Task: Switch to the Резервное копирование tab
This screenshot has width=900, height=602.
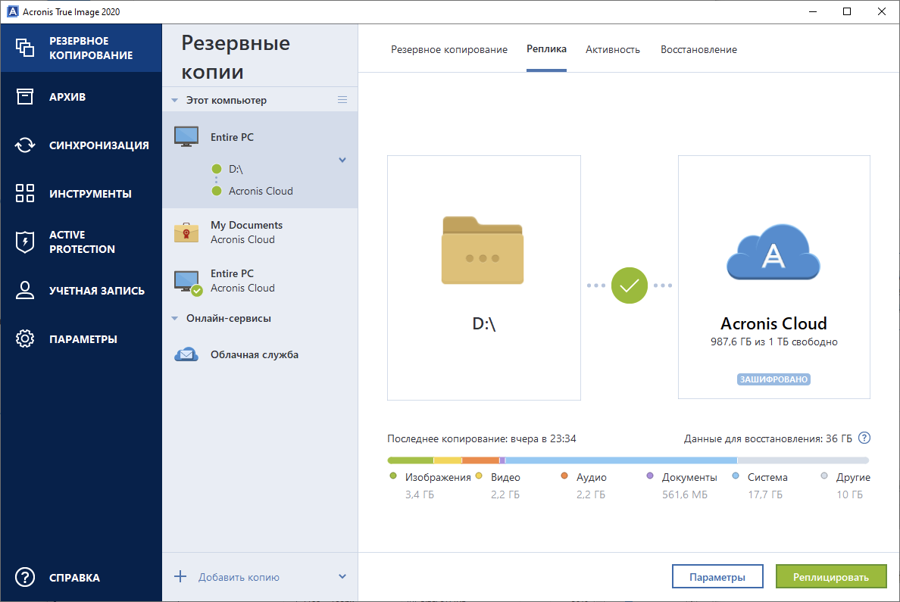Action: [x=448, y=50]
